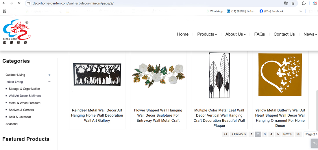This screenshot has height=150, width=318.
Task: Click the Decor Zone dragon logo
Action: coord(16,32)
